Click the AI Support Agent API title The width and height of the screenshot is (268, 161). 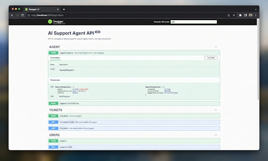coord(71,33)
